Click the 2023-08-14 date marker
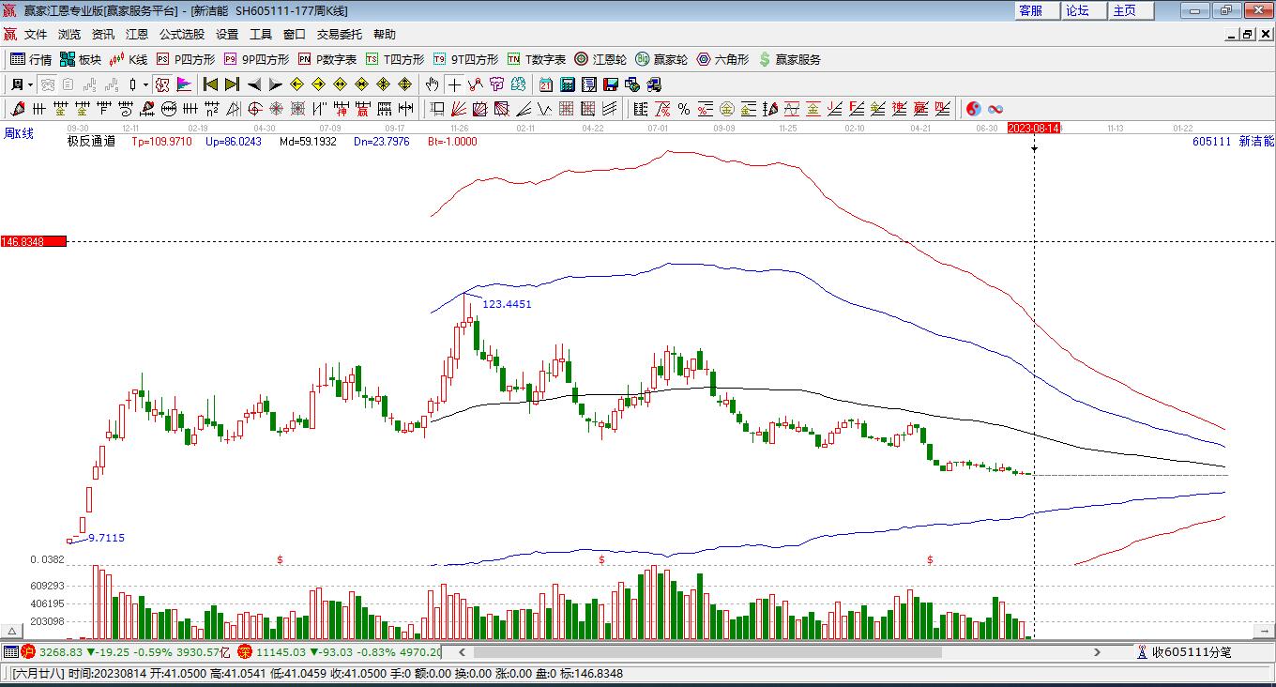The image size is (1276, 687). click(x=1034, y=128)
